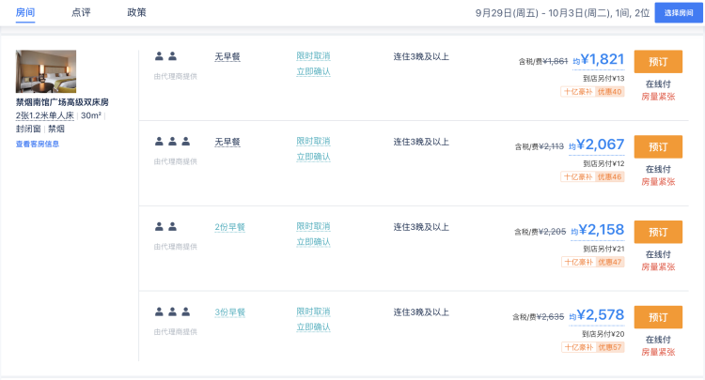Book the ¥1,821 room with 预订
This screenshot has width=705, height=380.
pyautogui.click(x=658, y=61)
